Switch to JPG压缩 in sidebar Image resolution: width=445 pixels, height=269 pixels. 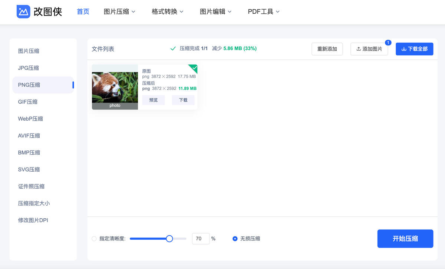(x=43, y=68)
